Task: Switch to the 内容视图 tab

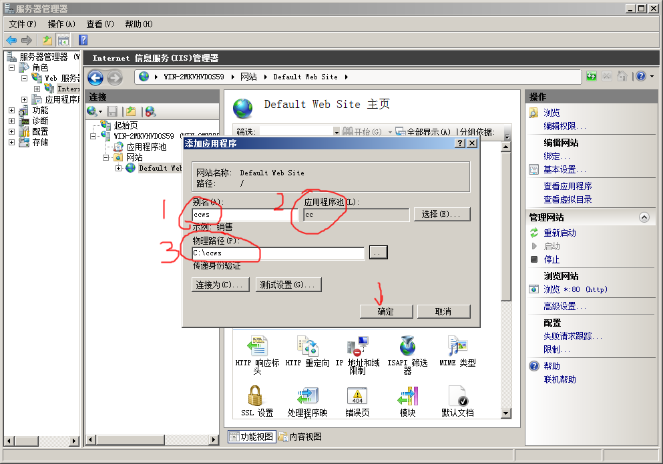Action: point(300,437)
